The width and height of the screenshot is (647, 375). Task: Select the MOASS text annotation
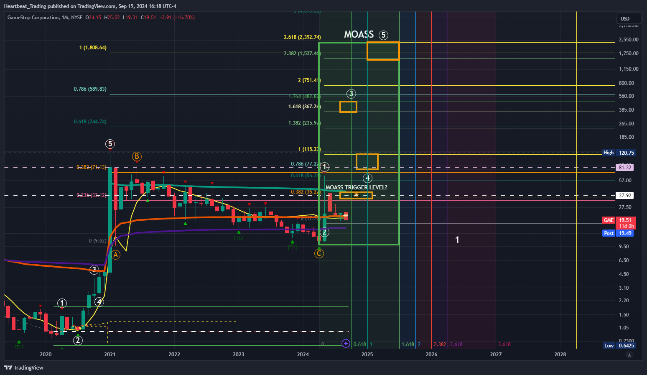point(359,34)
